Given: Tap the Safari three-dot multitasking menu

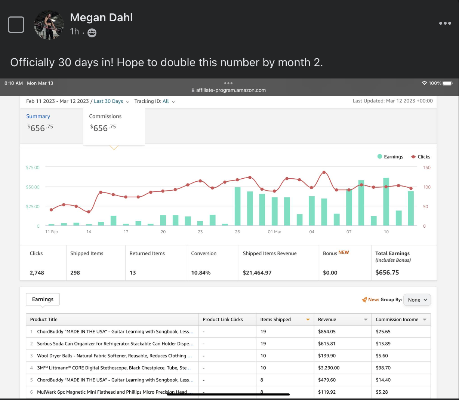Looking at the screenshot, I should (x=228, y=83).
